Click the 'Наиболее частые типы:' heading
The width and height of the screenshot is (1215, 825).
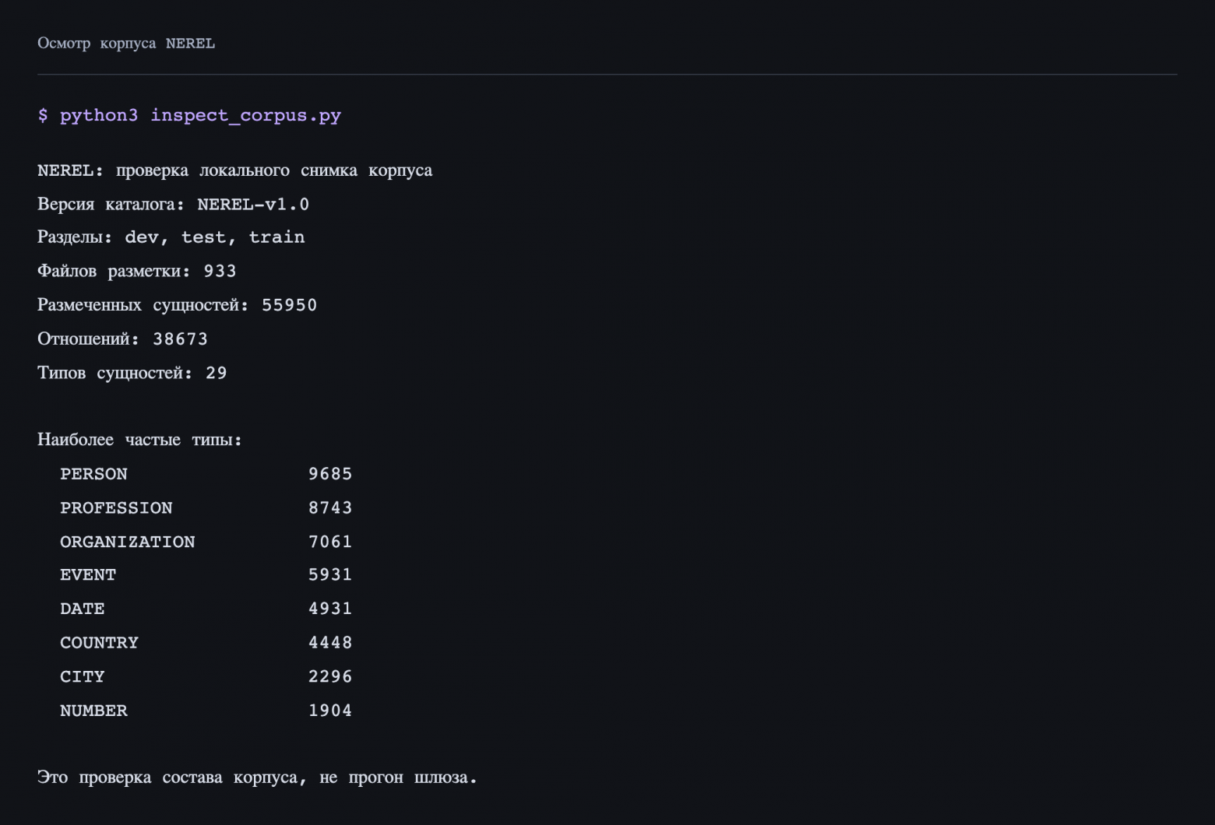click(139, 440)
